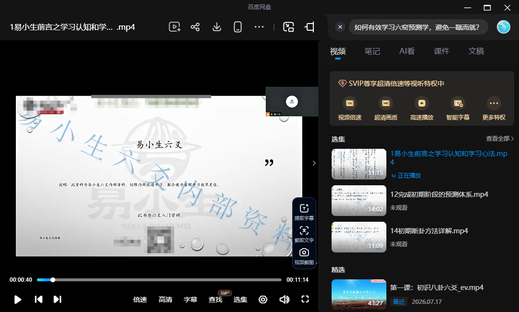Viewport: 519px width, 312px height.
Task: Toggle the sidebar panel layout icon
Action: [x=309, y=27]
